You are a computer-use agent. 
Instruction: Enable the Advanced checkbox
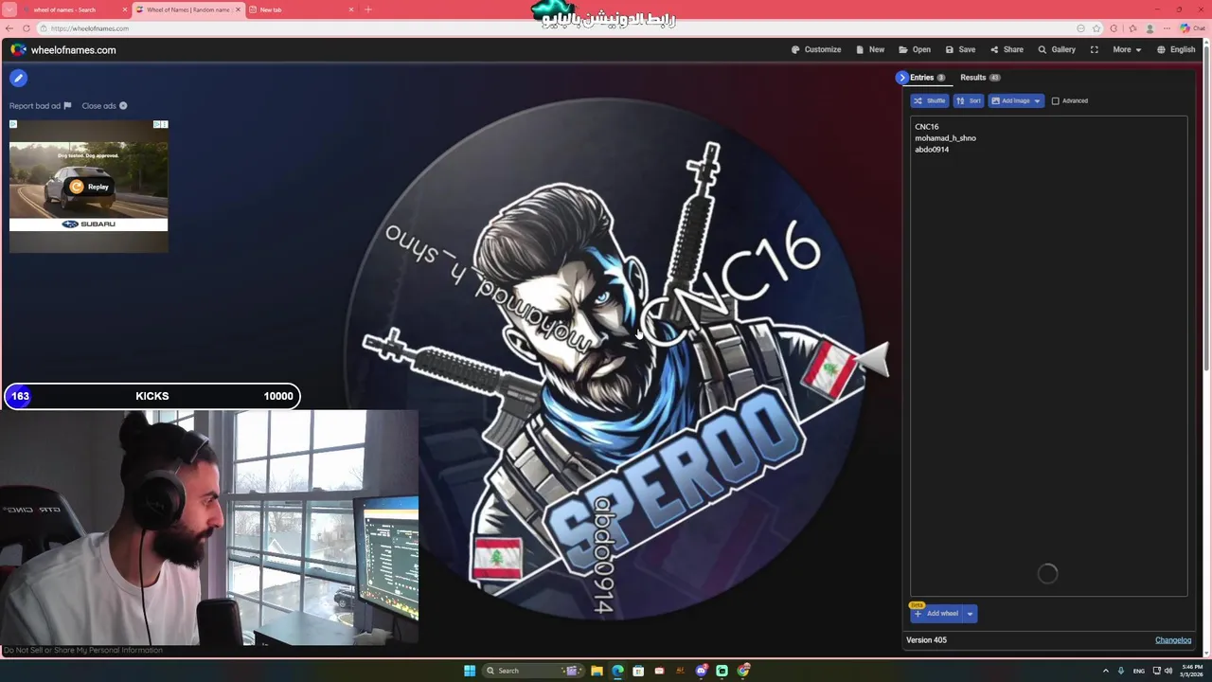pos(1056,100)
